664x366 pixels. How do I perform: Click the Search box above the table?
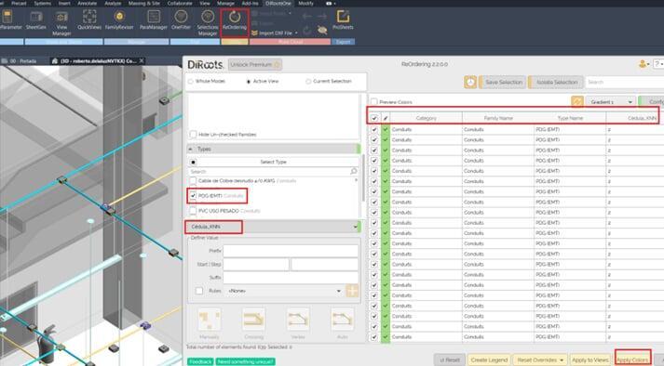[x=625, y=82]
